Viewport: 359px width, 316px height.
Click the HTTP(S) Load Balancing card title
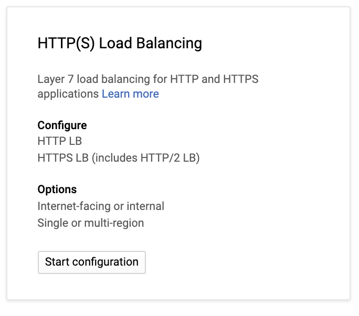point(120,43)
